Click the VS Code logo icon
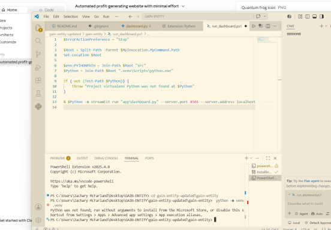This screenshot has height=230, width=331. [x=37, y=16]
